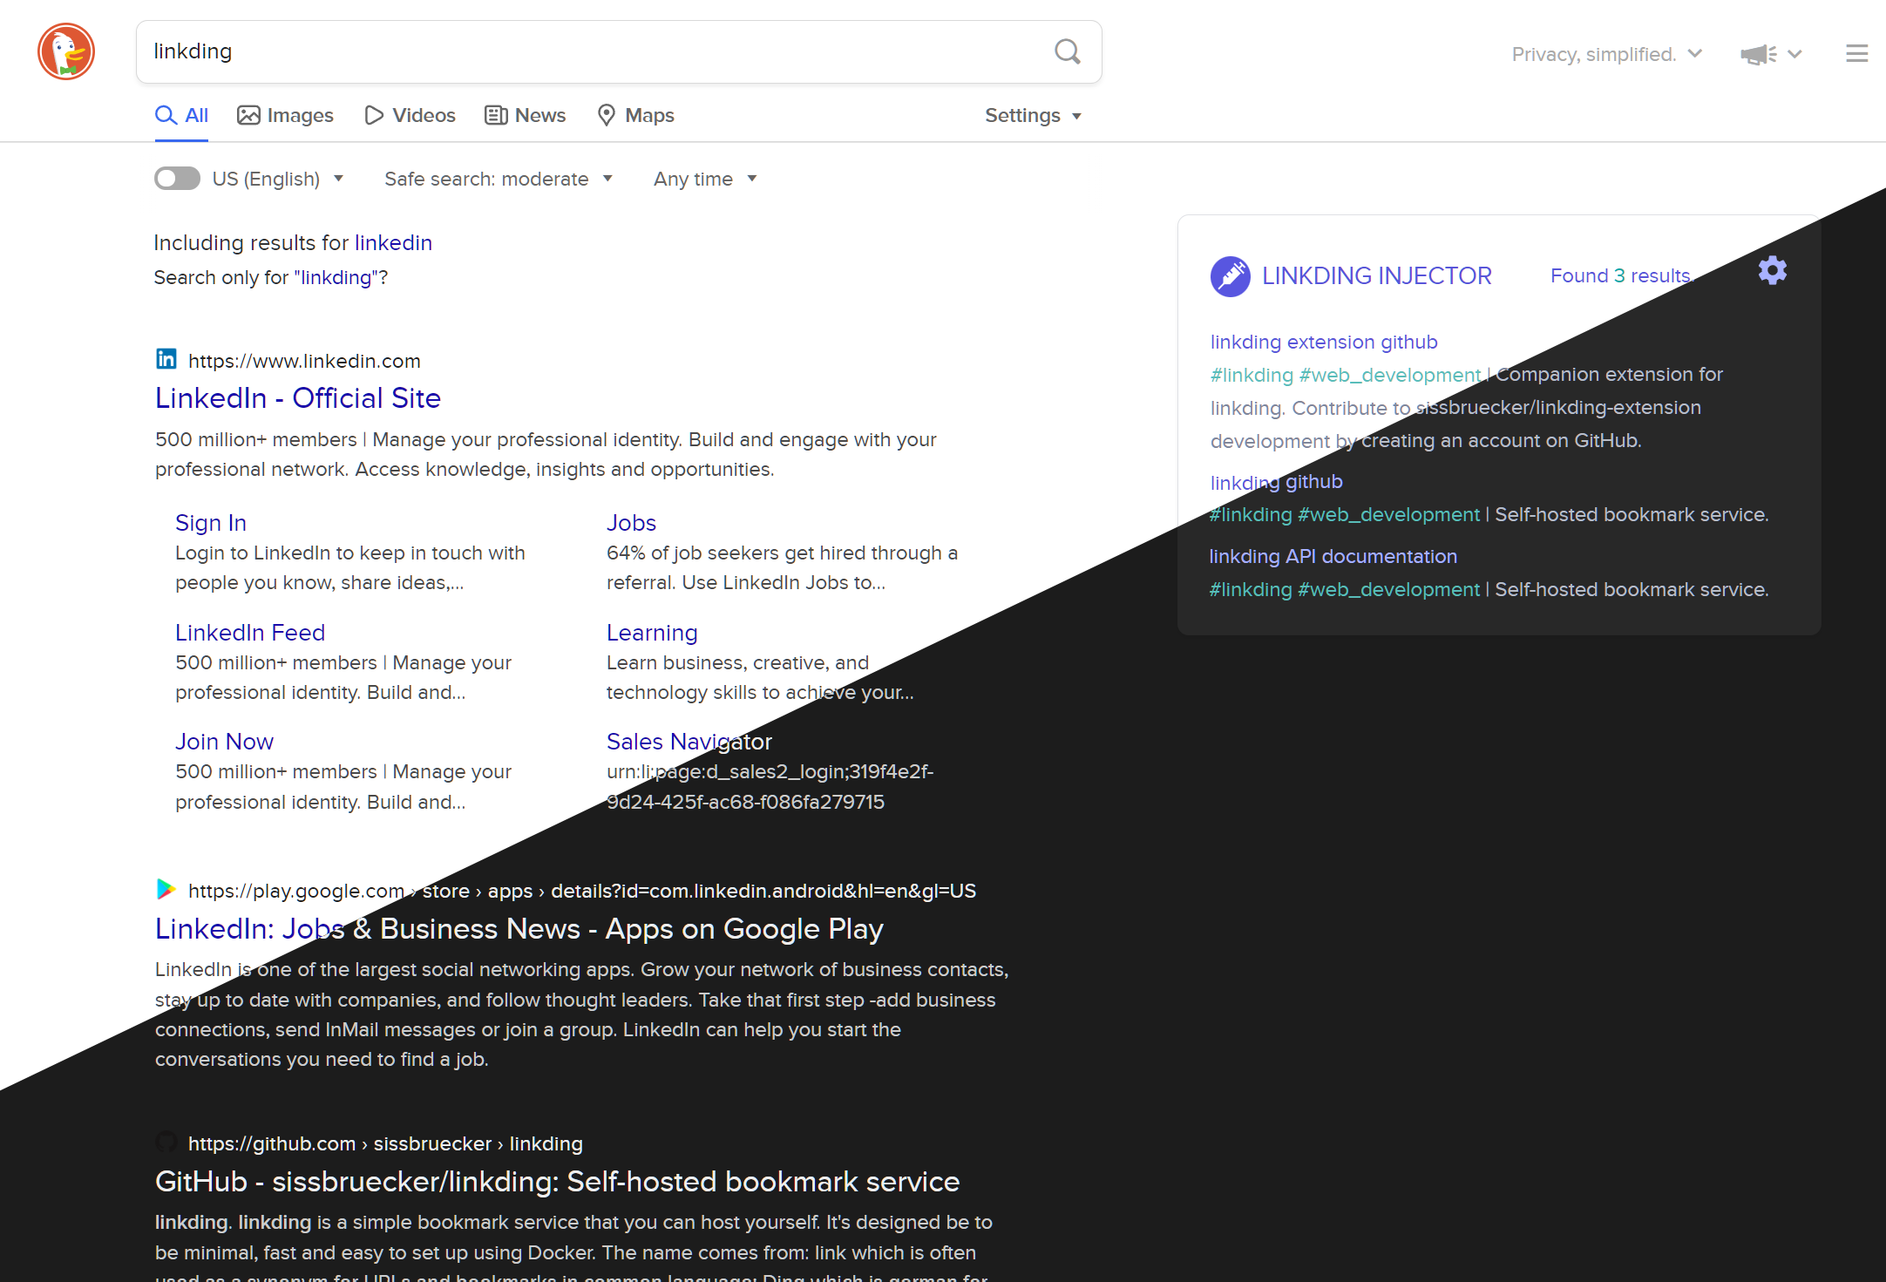The width and height of the screenshot is (1886, 1282).
Task: Expand chevron next to megaphone icon
Action: point(1794,54)
